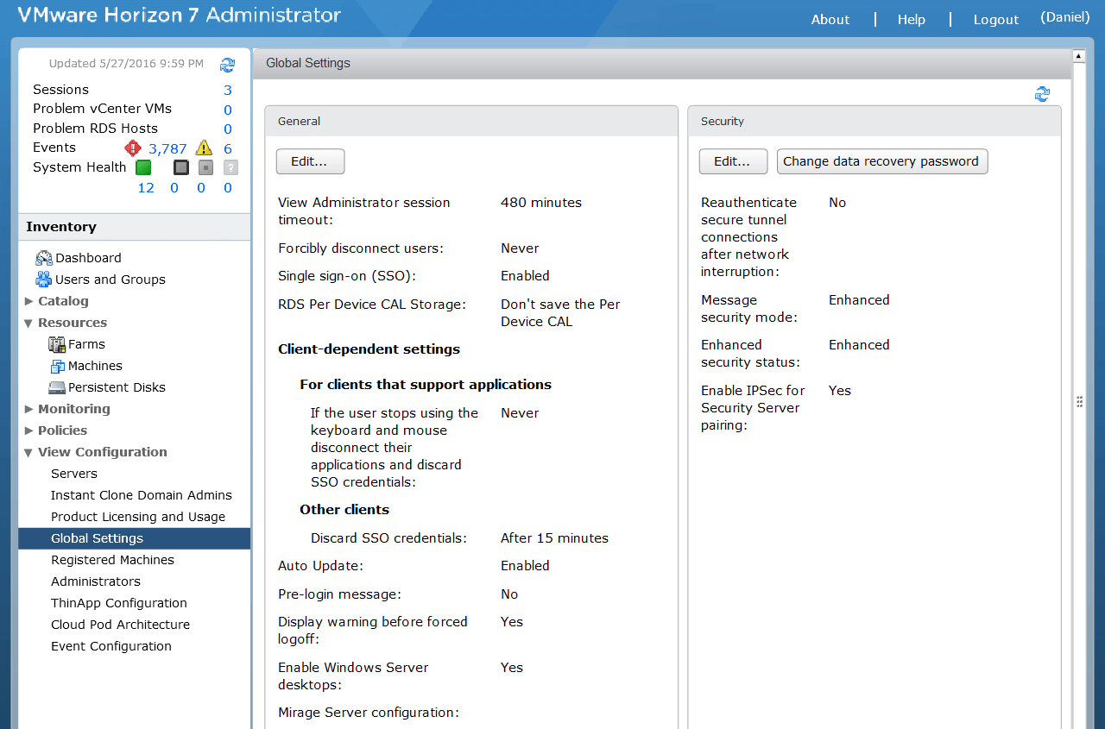This screenshot has height=729, width=1105.
Task: Expand the Catalog section
Action: coord(29,301)
